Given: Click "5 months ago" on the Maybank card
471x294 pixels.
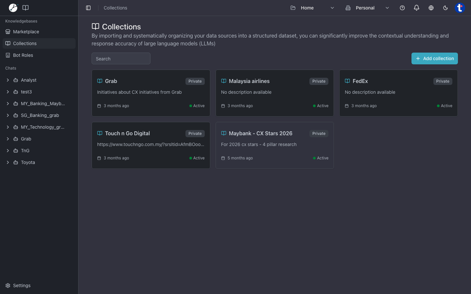Looking at the screenshot, I should [x=240, y=158].
